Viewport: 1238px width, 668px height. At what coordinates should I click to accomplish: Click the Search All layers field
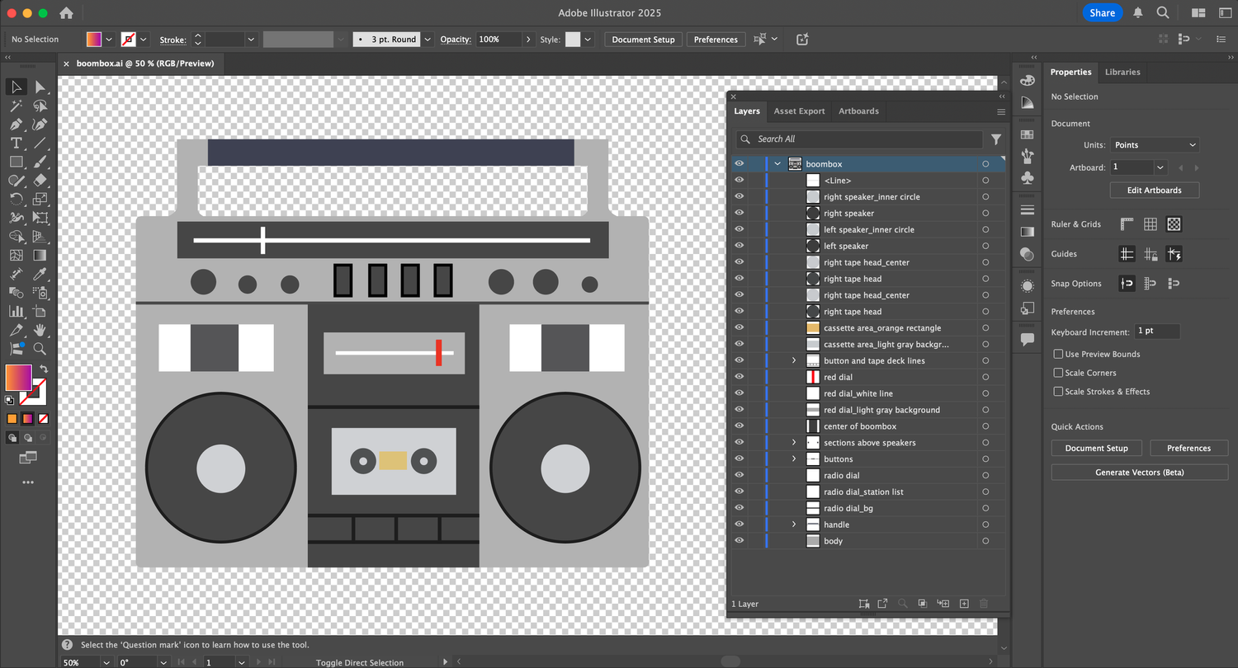click(859, 139)
